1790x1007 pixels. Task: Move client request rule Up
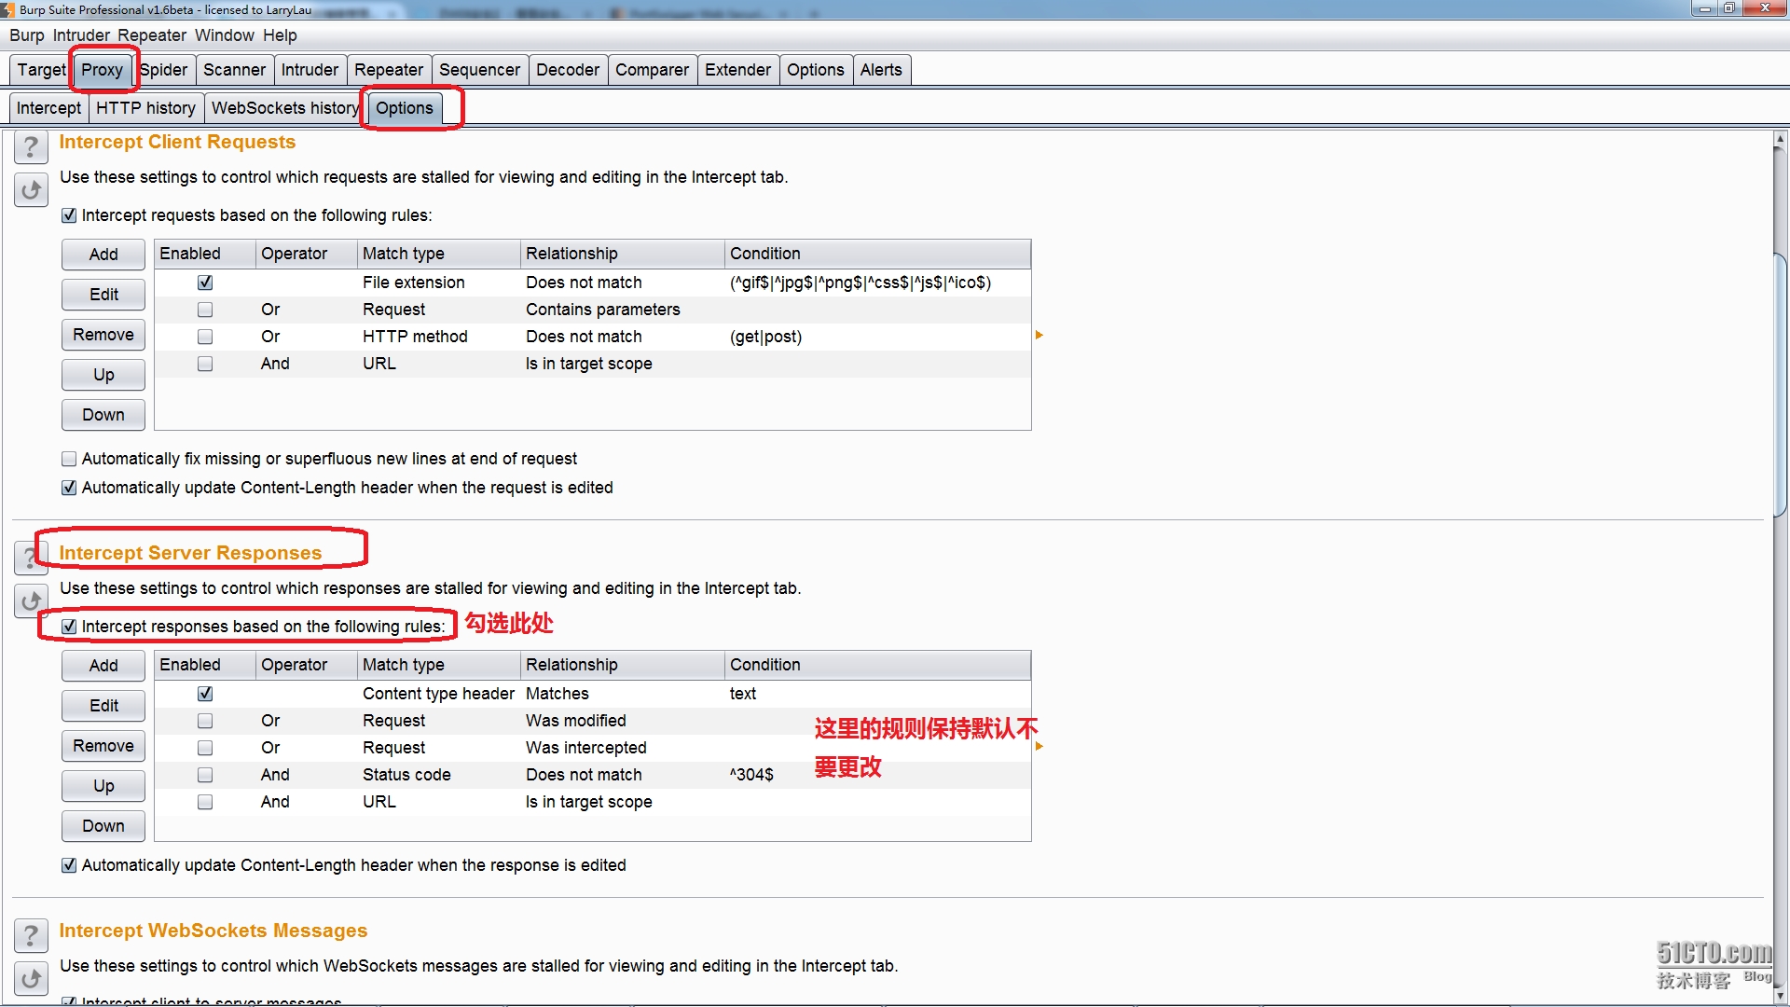coord(103,375)
